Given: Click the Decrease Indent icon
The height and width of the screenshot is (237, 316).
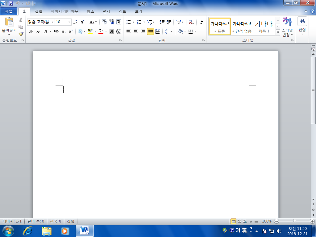Looking at the screenshot, I should [x=162, y=22].
